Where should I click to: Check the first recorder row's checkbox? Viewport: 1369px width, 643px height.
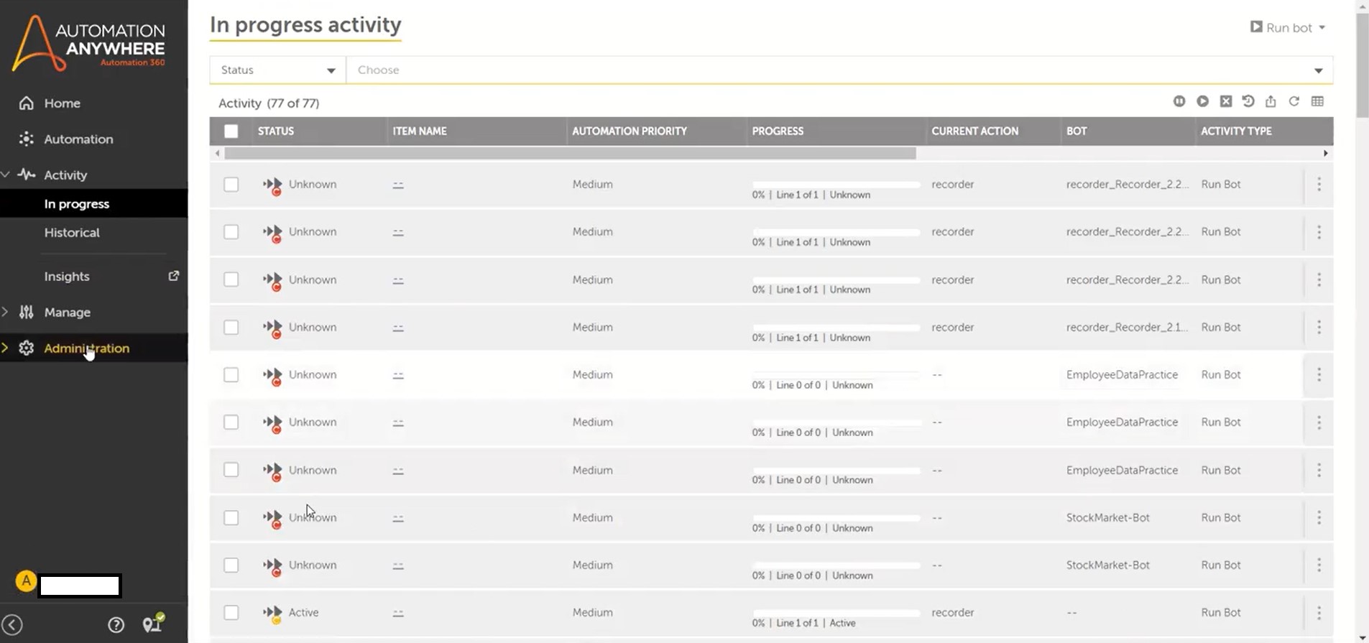click(x=231, y=185)
